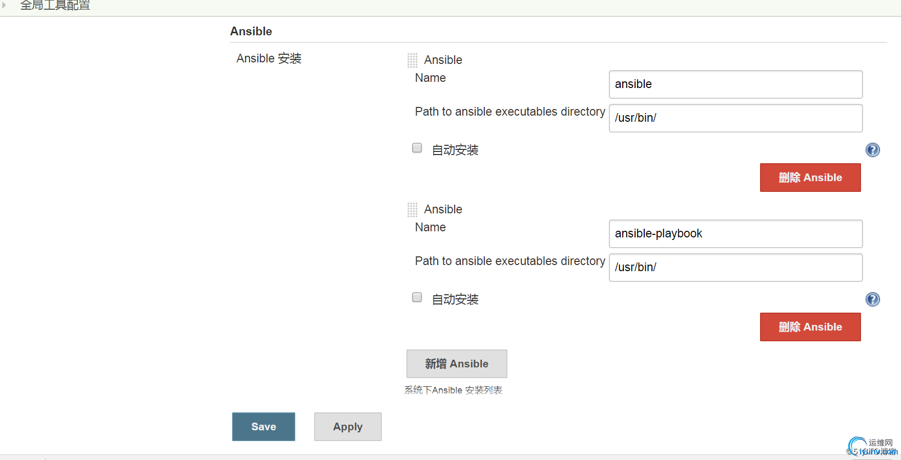Screen dimensions: 901x460
Task: Delete the first Ansible installation
Action: point(810,178)
